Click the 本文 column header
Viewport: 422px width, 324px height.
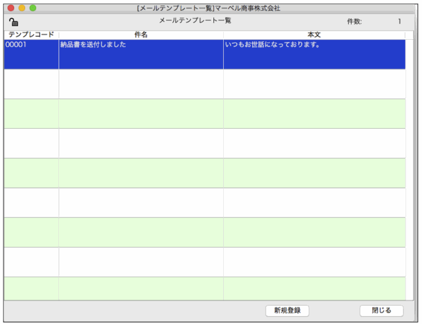[x=314, y=35]
